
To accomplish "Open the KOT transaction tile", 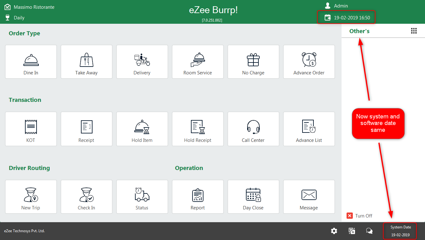I will click(x=31, y=129).
